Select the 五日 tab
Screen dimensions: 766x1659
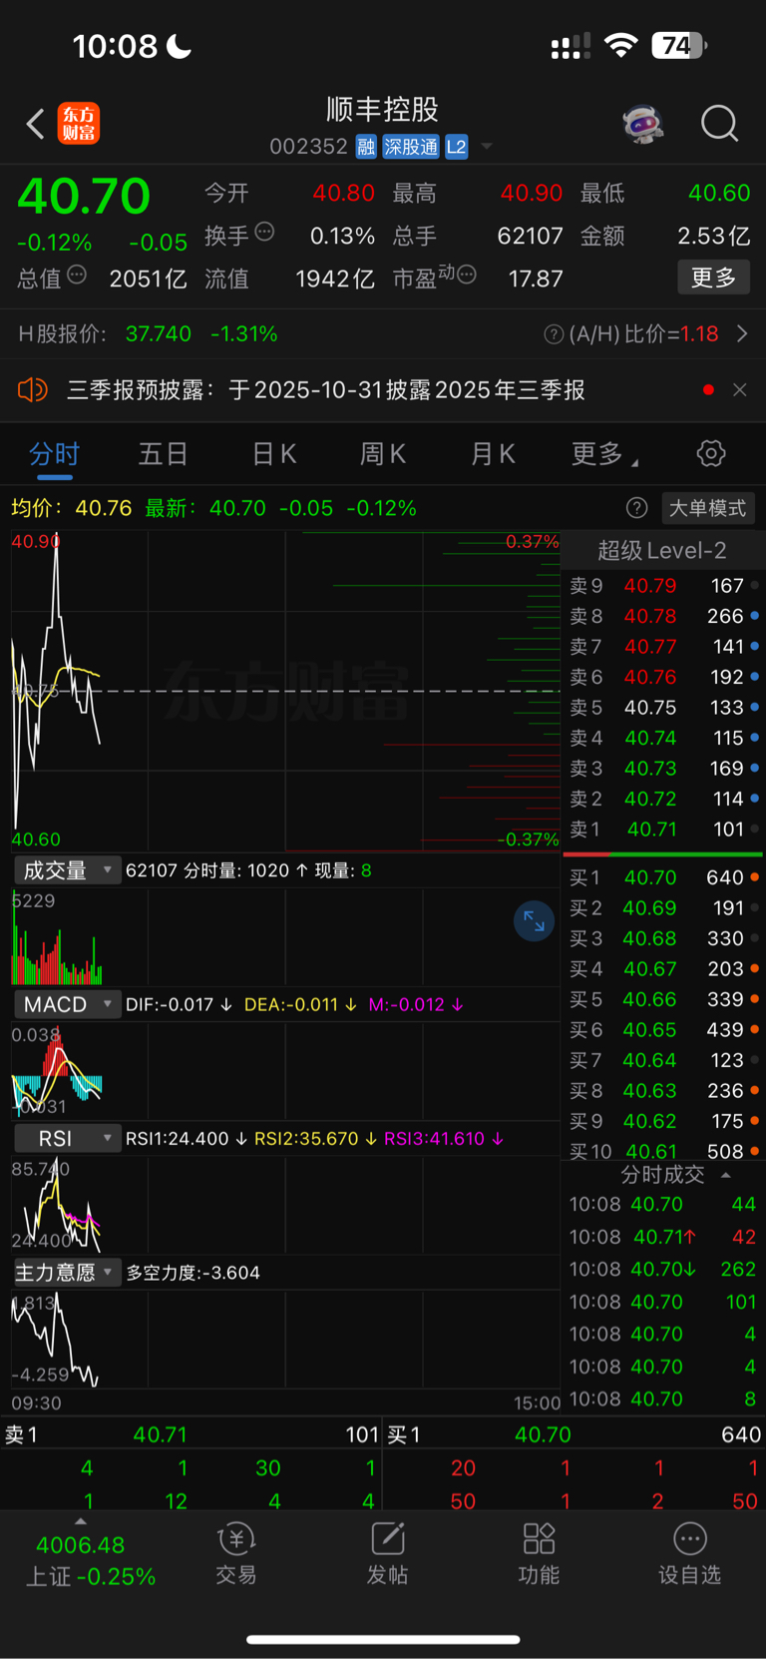pyautogui.click(x=163, y=454)
